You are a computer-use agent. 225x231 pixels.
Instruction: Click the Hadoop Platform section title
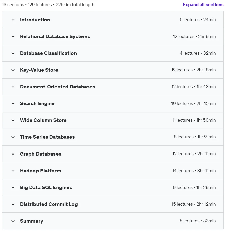(x=41, y=171)
